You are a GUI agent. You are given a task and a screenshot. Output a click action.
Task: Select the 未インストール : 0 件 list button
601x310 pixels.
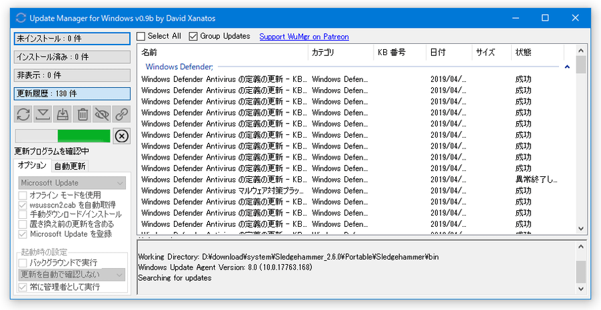point(72,39)
